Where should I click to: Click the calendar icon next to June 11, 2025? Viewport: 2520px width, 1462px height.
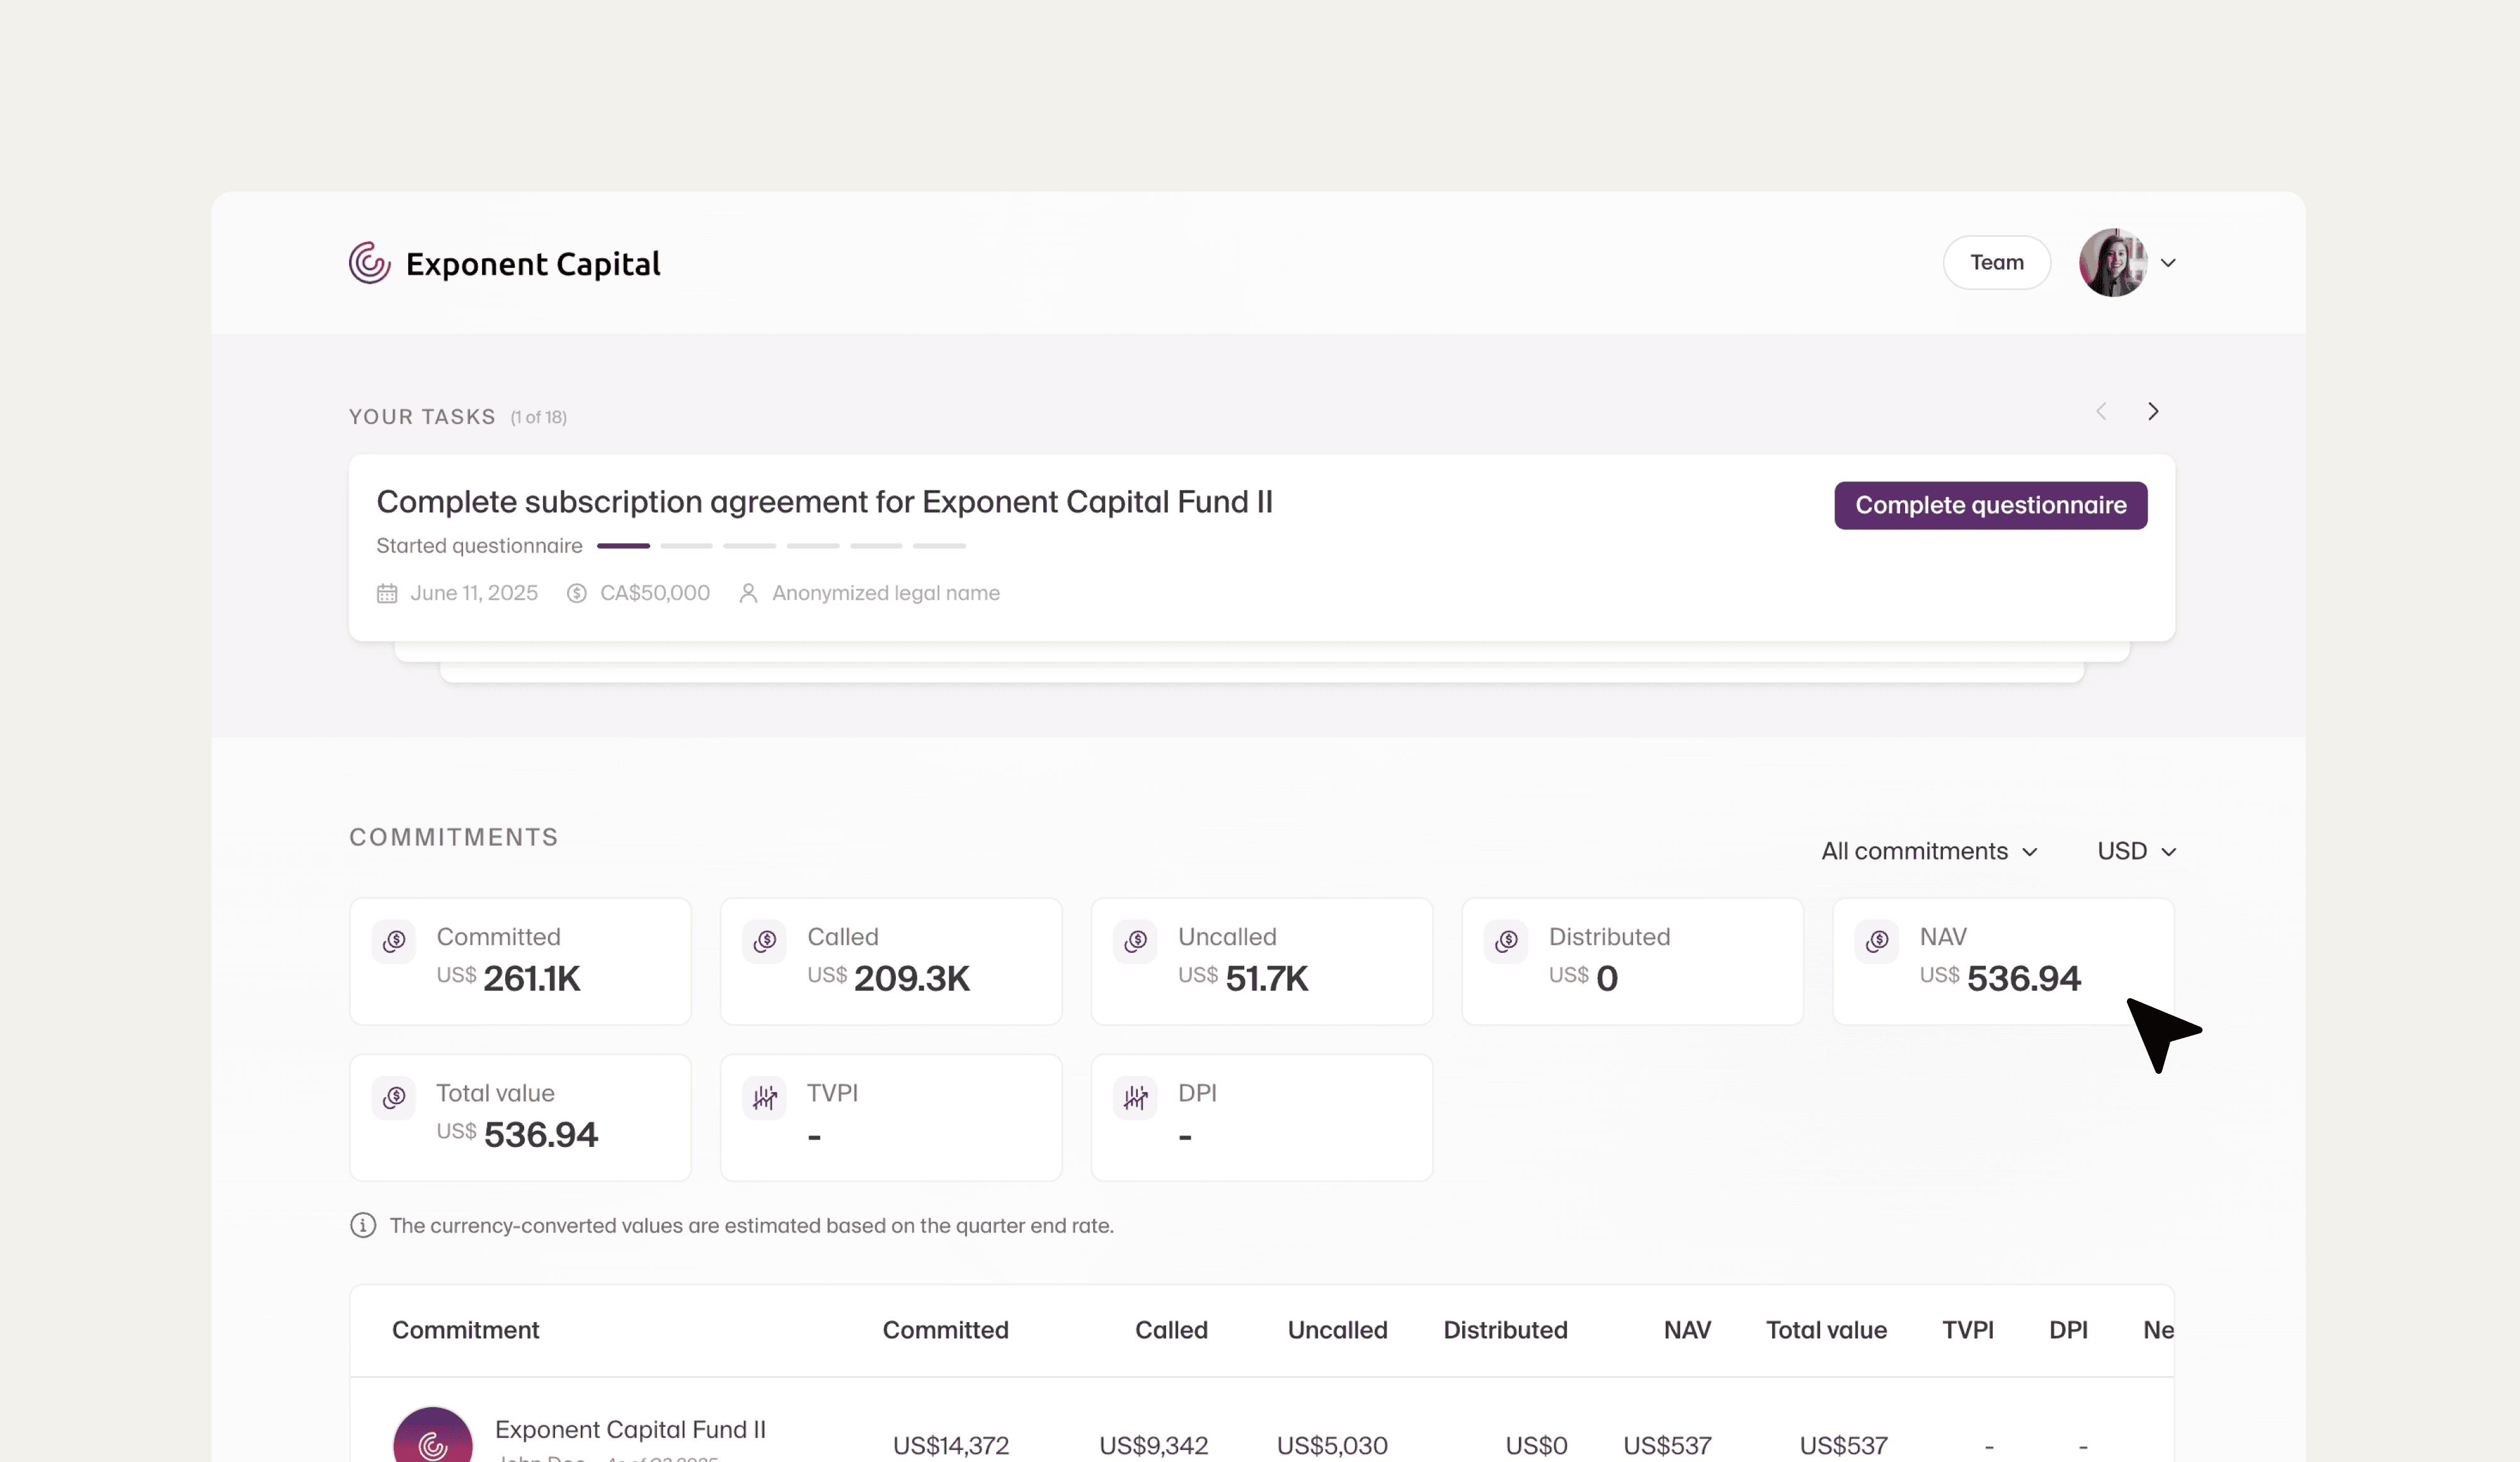(387, 593)
